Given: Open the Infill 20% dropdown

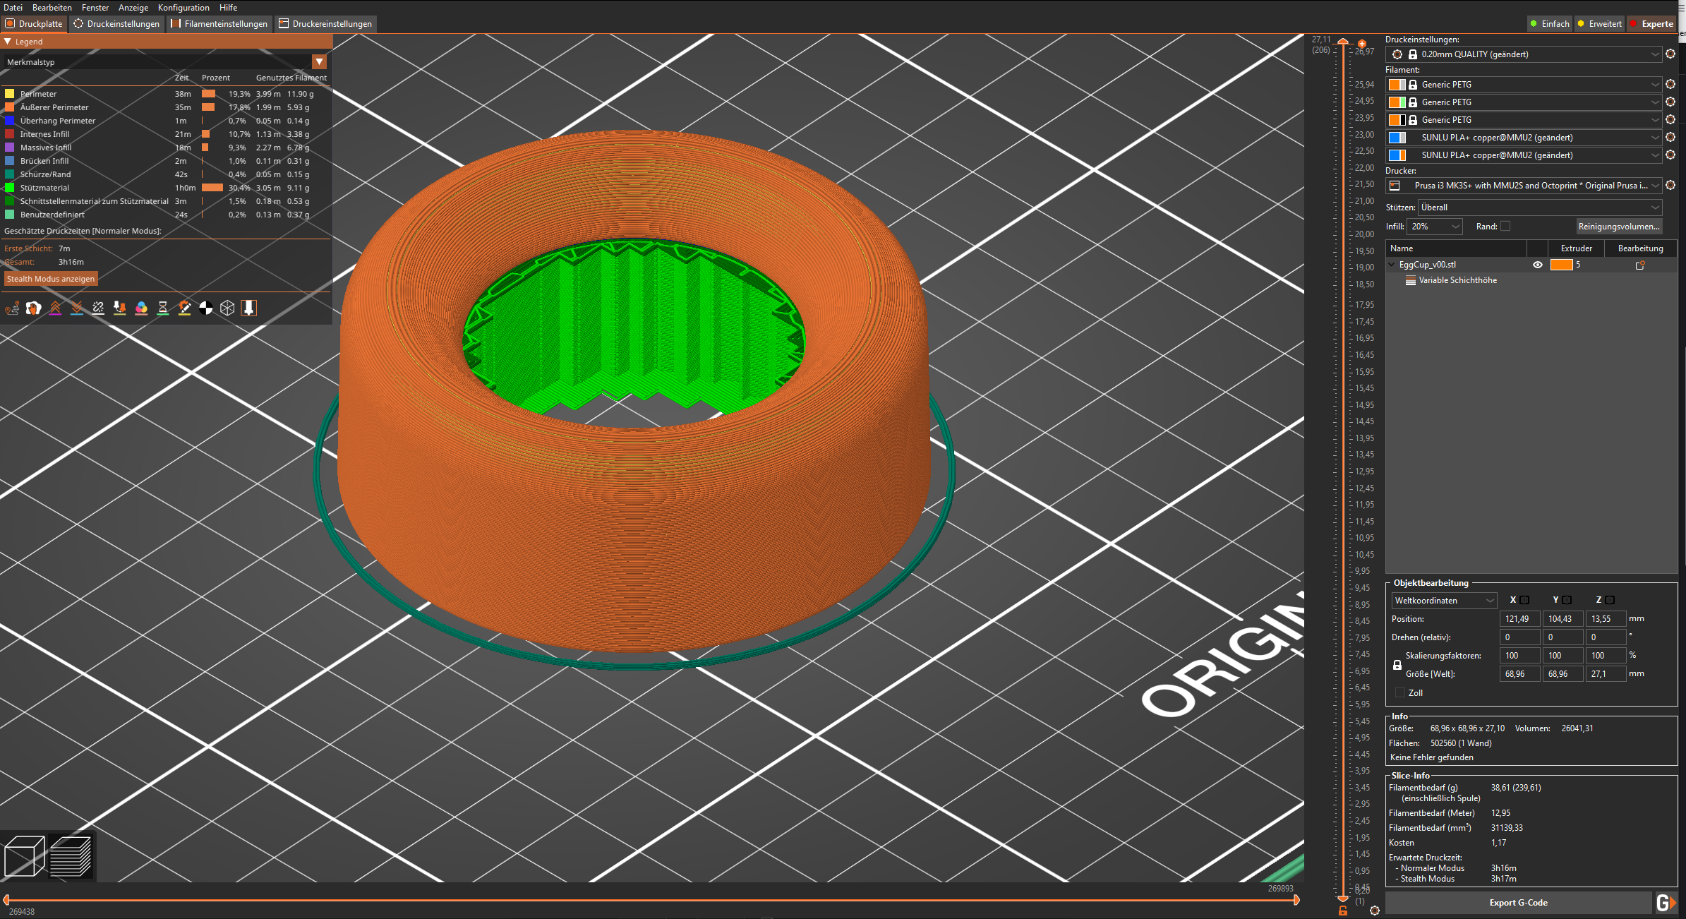Looking at the screenshot, I should pyautogui.click(x=1434, y=227).
